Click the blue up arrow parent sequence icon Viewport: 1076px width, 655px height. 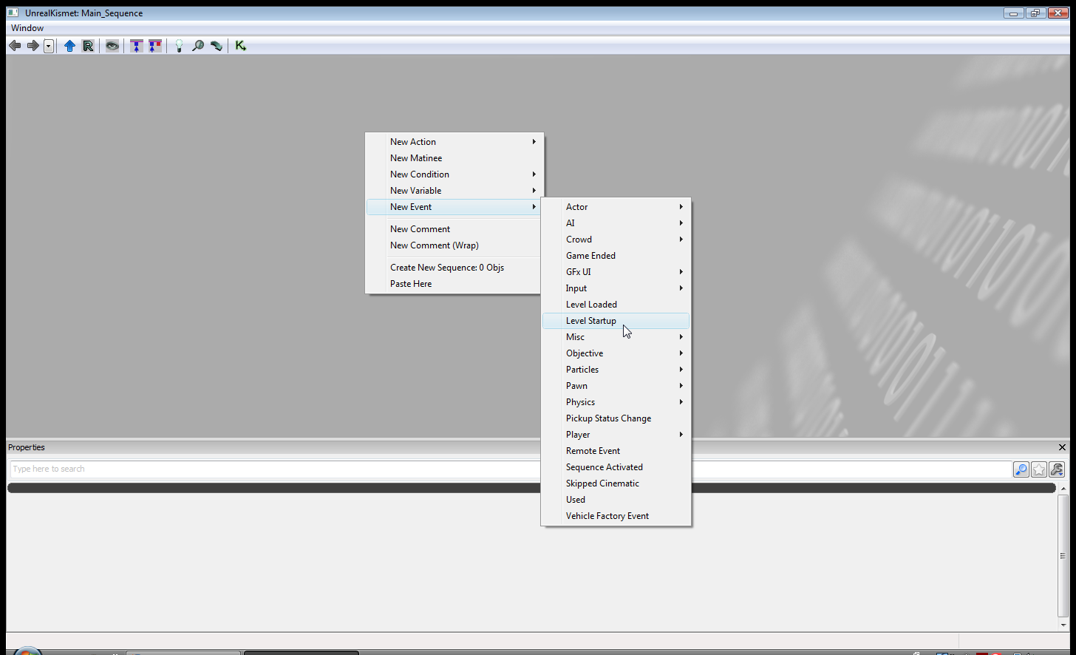pos(69,46)
